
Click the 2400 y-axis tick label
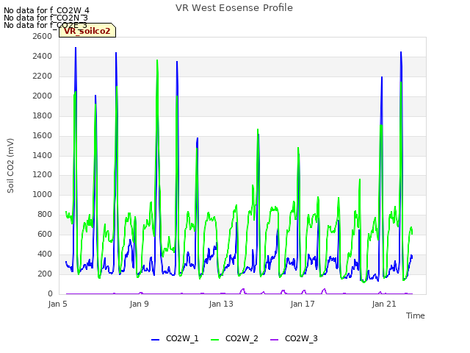[43, 56]
